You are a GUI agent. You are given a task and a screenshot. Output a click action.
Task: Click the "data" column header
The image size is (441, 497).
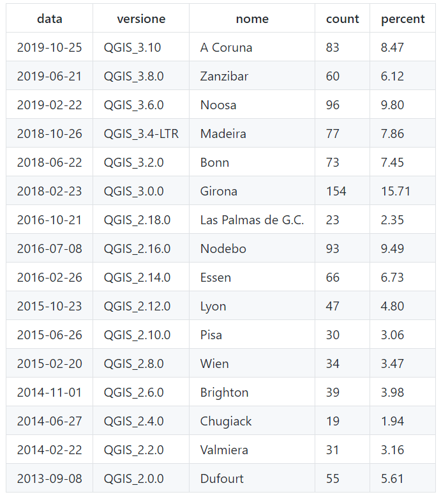[50, 19]
